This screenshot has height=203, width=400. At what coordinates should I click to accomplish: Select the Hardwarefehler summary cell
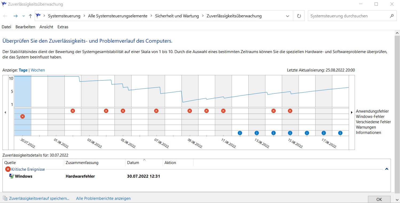(x=80, y=176)
